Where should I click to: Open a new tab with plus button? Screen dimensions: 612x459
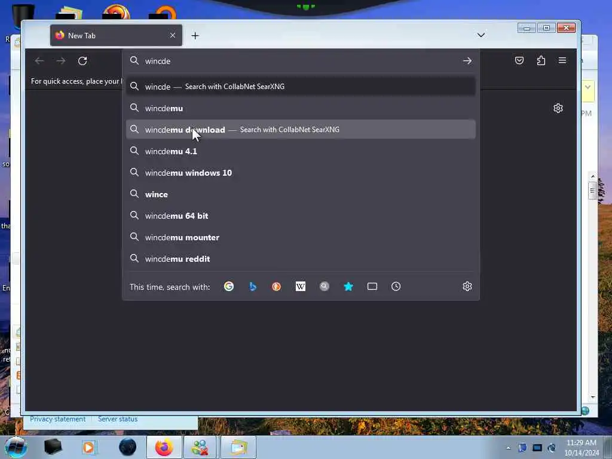[x=195, y=36]
